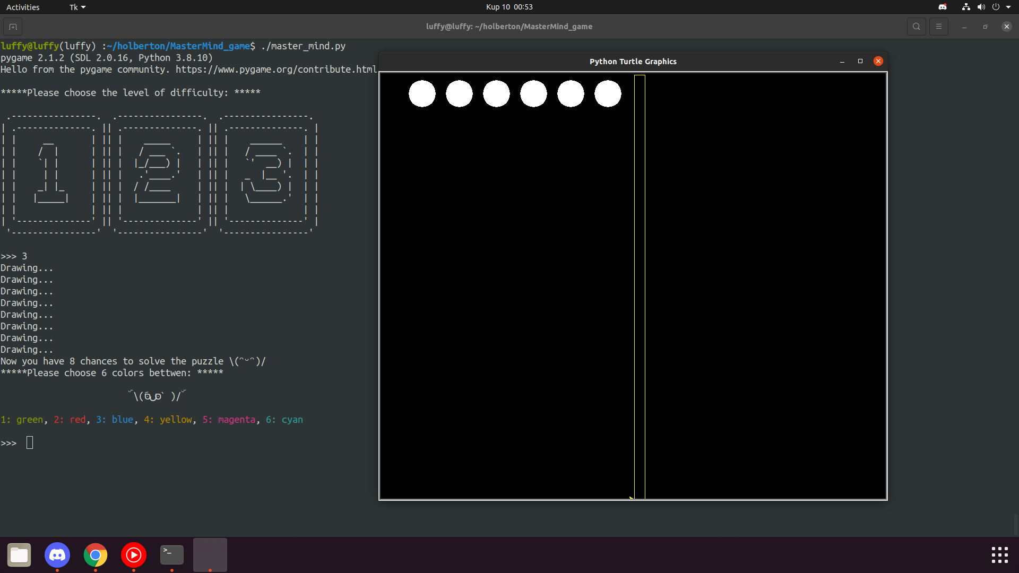Start YouTube Music from the dock
The height and width of the screenshot is (573, 1019).
pyautogui.click(x=133, y=555)
